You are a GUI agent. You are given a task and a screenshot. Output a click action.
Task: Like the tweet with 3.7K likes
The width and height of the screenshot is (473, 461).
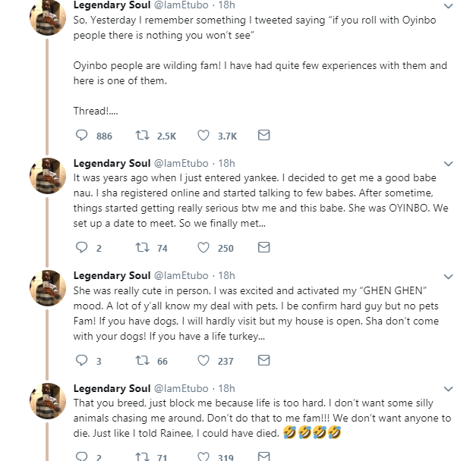[203, 136]
